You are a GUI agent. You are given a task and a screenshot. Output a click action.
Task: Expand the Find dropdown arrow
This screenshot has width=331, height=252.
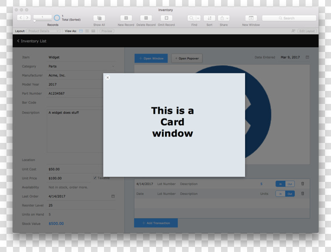click(198, 18)
